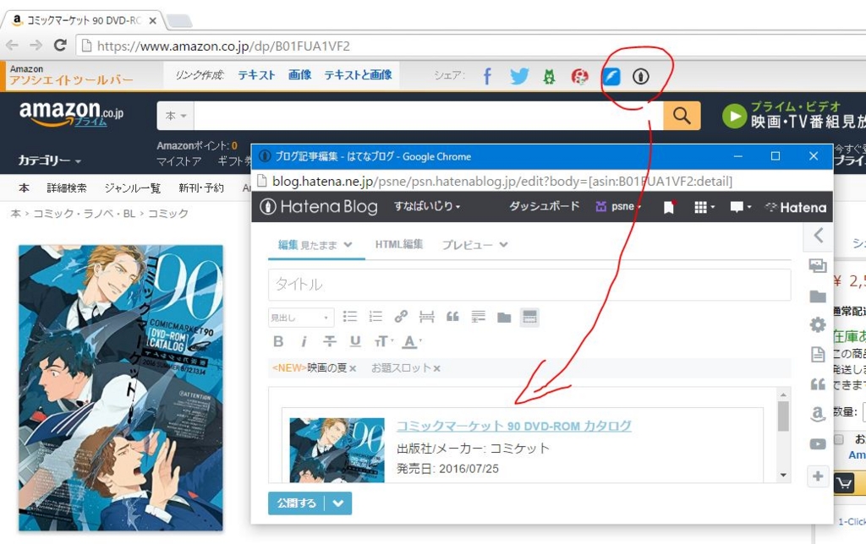The width and height of the screenshot is (866, 544).
Task: Go back in the browser
Action: 12,46
